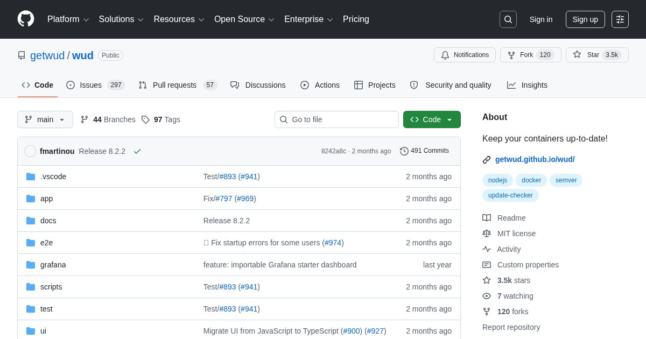The image size is (646, 339).
Task: View the 491 Commits history
Action: coord(424,151)
